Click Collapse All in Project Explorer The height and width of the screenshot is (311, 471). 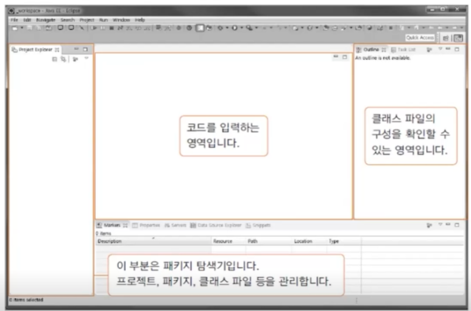(55, 60)
